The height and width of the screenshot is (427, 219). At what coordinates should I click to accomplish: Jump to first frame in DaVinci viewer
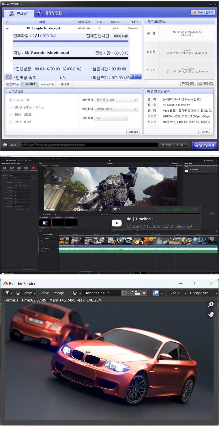click(102, 214)
